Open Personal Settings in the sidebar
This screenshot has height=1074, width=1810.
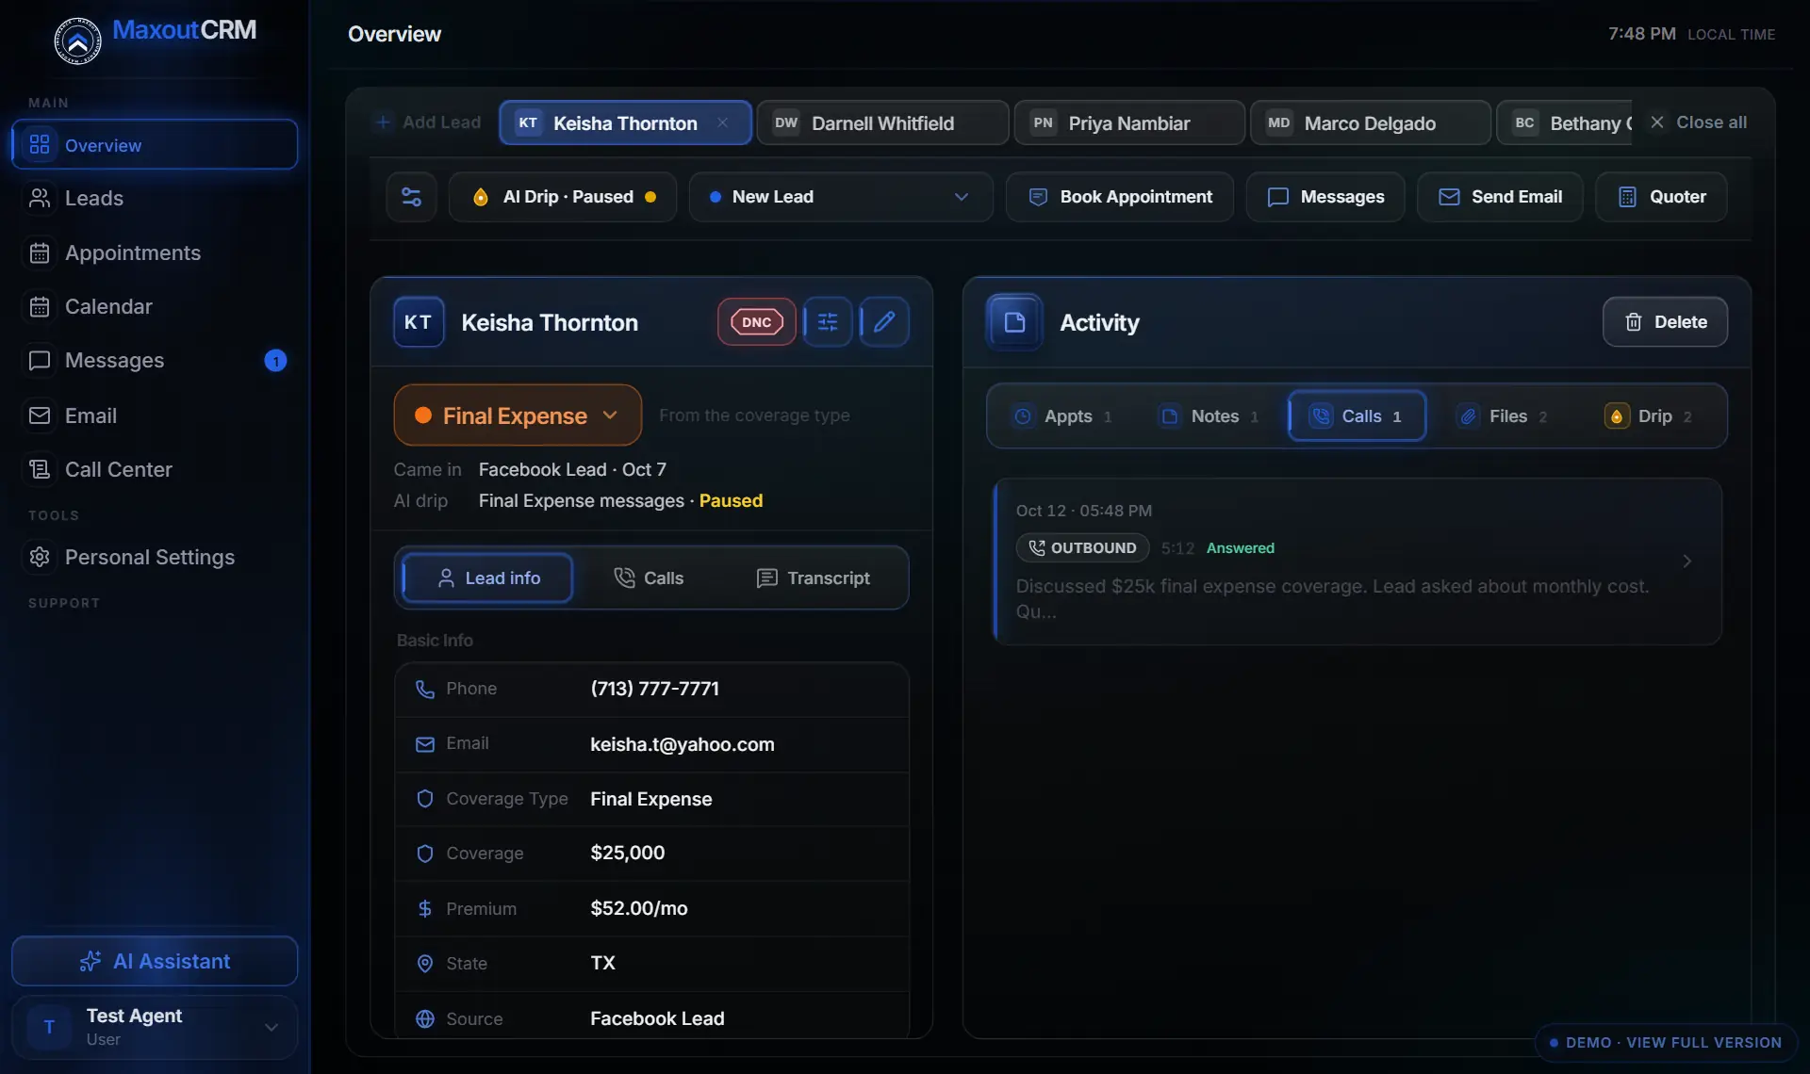(x=155, y=557)
